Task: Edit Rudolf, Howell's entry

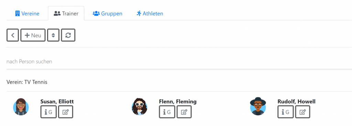Action: (302, 112)
